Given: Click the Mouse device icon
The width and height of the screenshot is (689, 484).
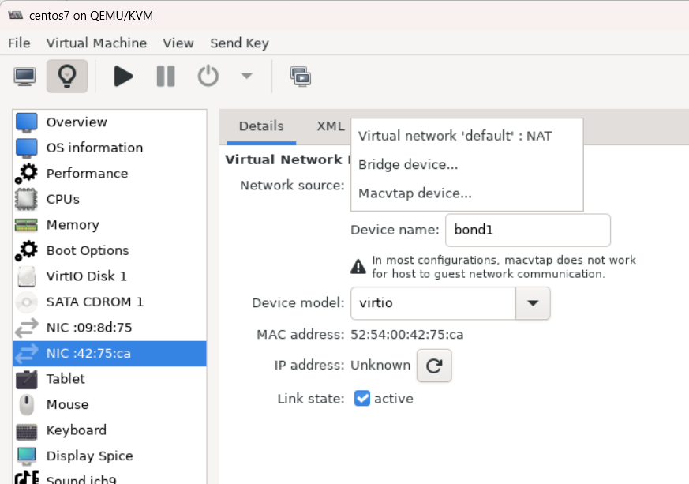Looking at the screenshot, I should pos(26,405).
